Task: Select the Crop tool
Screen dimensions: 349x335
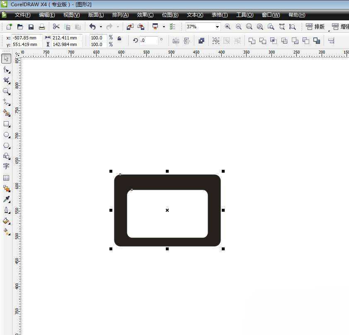Action: coord(6,80)
